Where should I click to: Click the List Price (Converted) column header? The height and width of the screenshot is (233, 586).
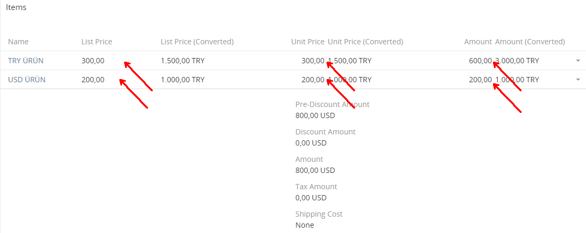(197, 42)
